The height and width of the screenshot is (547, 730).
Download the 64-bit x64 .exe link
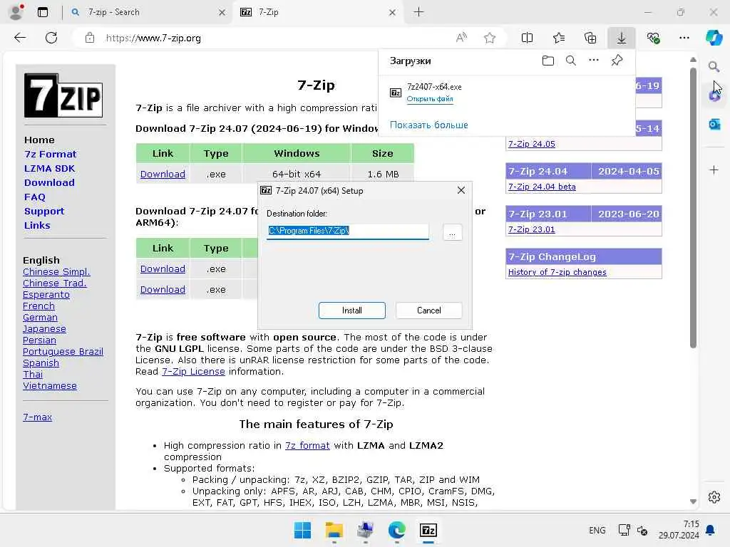click(x=163, y=174)
